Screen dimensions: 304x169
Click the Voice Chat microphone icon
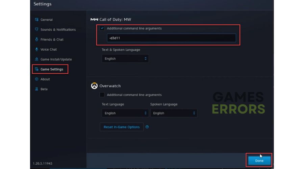click(36, 49)
